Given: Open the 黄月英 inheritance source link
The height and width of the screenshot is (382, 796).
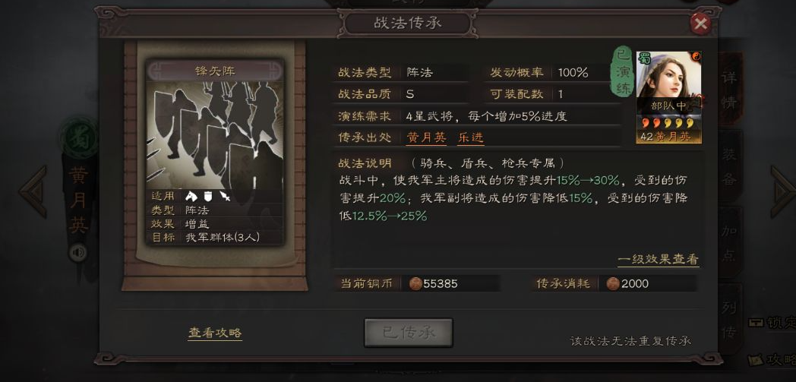Looking at the screenshot, I should (426, 137).
